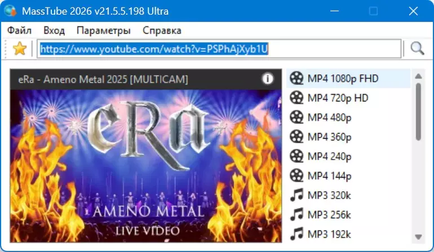Select MP3 256k audio format
This screenshot has width=434, height=252.
(348, 214)
